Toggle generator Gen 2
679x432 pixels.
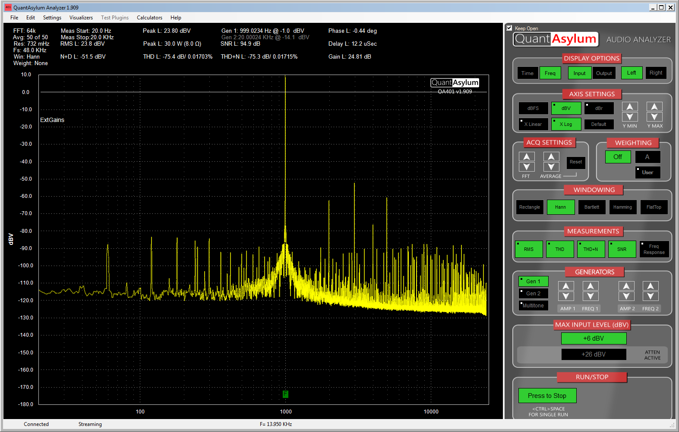point(533,294)
